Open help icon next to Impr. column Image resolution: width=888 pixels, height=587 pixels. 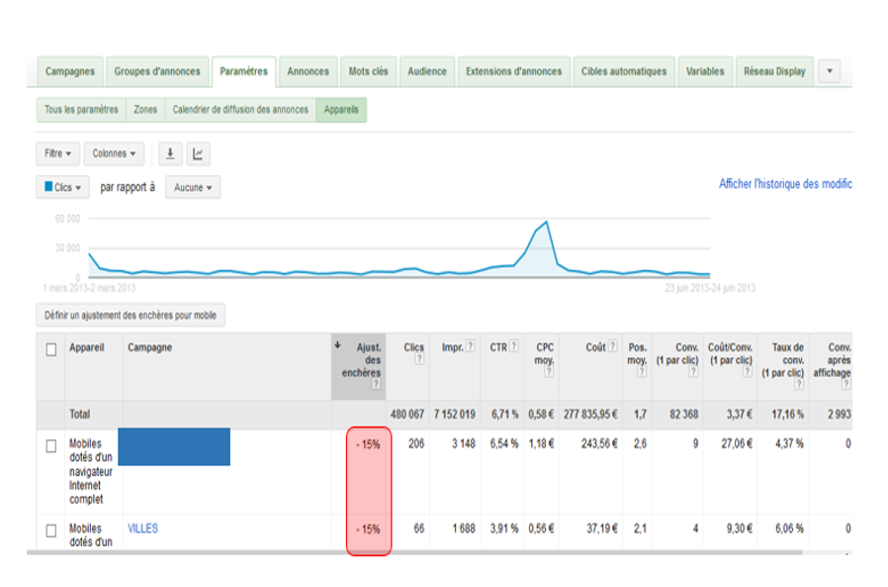point(470,345)
